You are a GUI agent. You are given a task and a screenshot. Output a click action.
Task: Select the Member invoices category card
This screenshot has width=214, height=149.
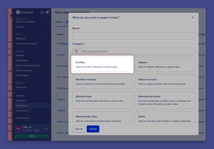coord(102,82)
